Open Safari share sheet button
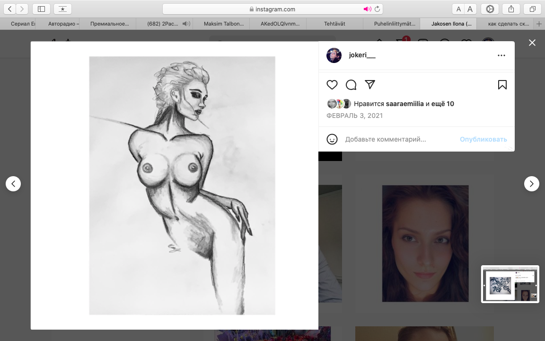 pyautogui.click(x=511, y=9)
